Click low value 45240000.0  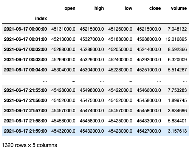click(x=120, y=60)
